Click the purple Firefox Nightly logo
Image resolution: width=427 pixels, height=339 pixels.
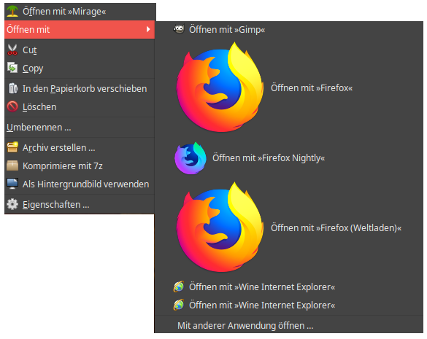pos(190,157)
